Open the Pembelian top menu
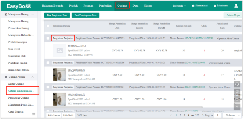The image size is (243, 119). point(105,6)
